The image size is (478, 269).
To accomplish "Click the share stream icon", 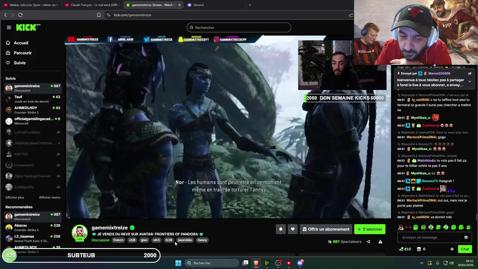I will coord(368,242).
